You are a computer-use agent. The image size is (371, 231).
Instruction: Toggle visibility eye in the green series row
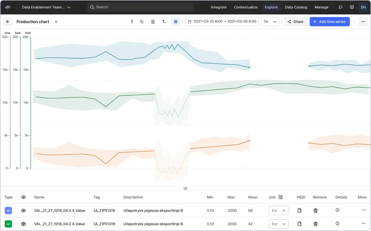coord(23,224)
